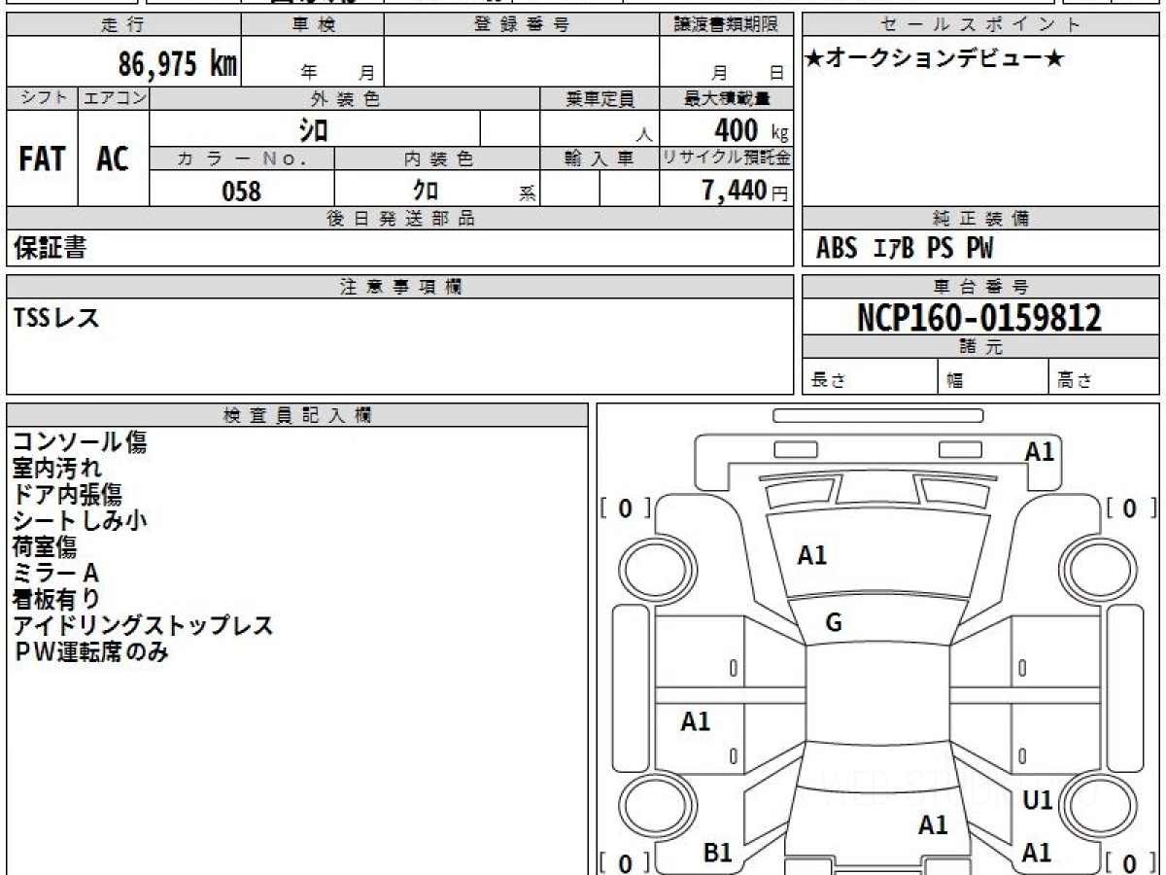
Task: Click the 譲渡書類期限 header
Action: [x=726, y=25]
